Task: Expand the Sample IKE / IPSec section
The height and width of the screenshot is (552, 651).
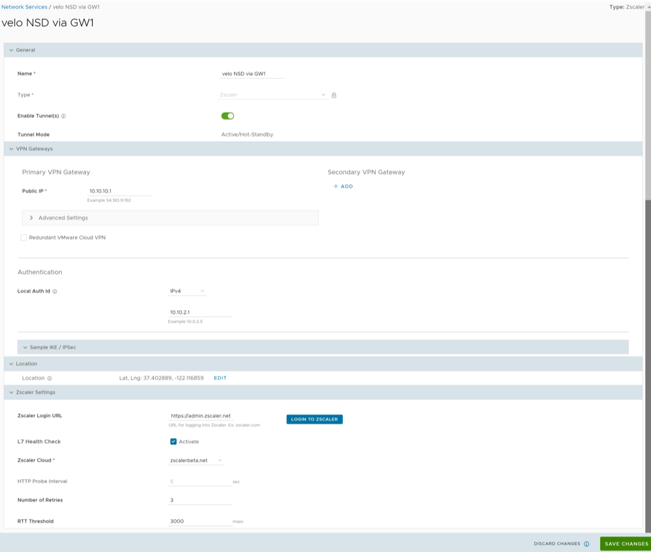Action: (52, 347)
